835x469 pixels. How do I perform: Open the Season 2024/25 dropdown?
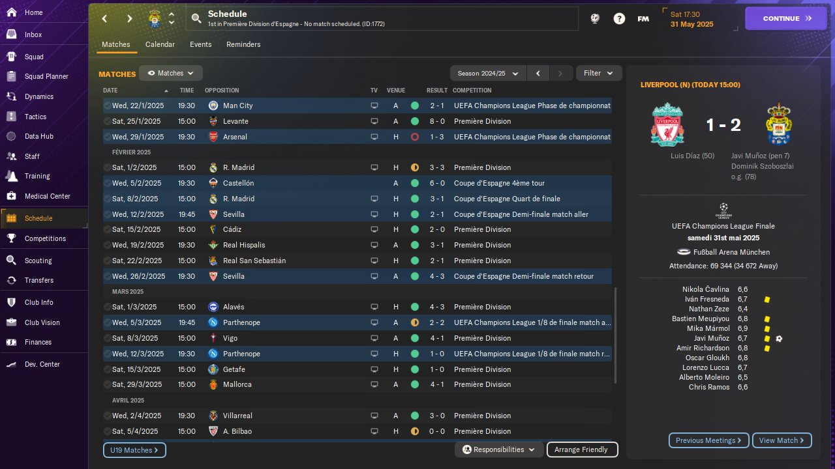(x=488, y=74)
